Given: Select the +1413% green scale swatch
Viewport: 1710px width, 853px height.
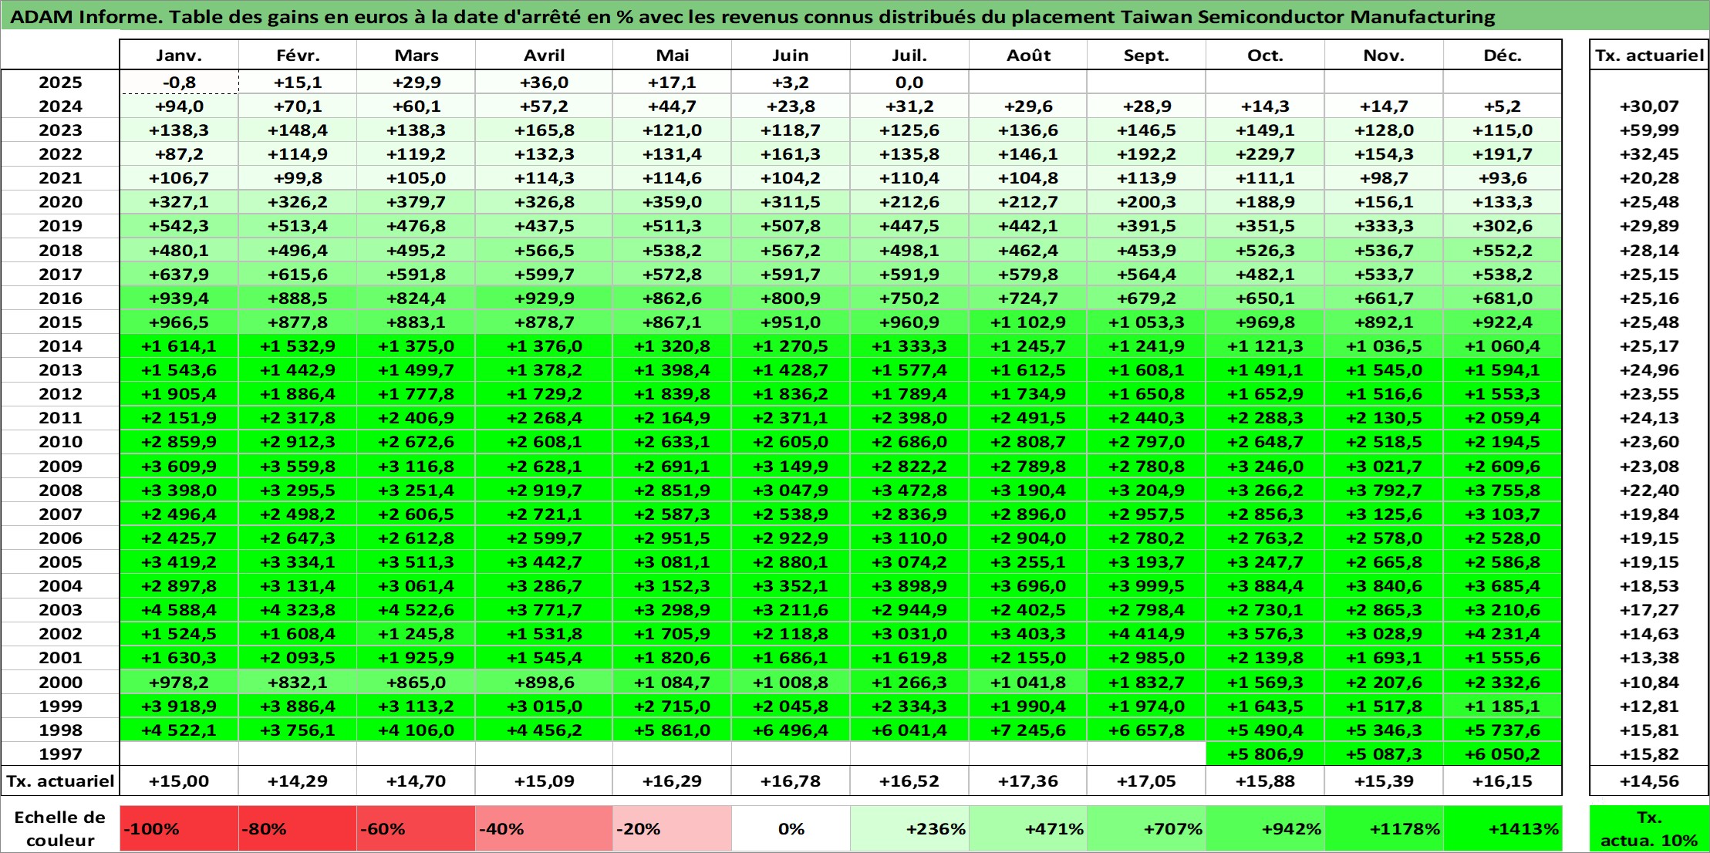Looking at the screenshot, I should pyautogui.click(x=1503, y=829).
